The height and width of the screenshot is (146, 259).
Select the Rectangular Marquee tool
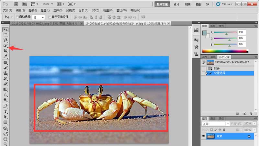tap(5, 35)
